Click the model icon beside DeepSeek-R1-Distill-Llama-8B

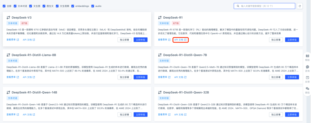tap(8, 55)
